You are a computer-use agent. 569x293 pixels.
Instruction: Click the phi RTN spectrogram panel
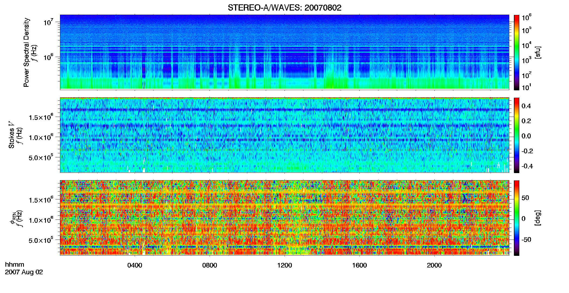point(284,218)
